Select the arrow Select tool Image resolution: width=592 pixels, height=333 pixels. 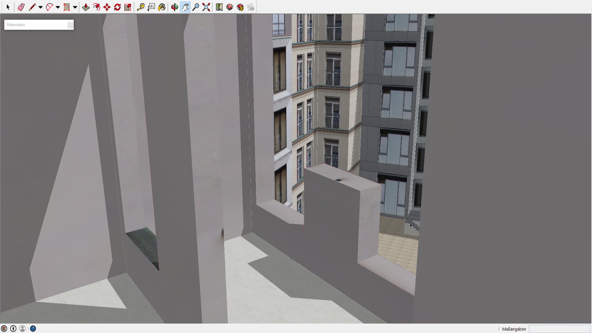click(x=8, y=7)
